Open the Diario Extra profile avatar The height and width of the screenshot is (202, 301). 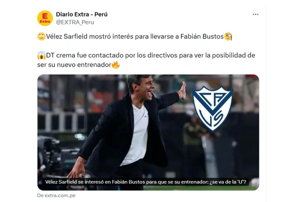point(45,18)
